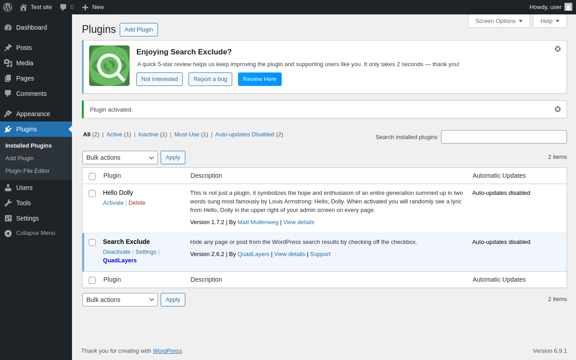Screen dimensions: 576x360
Task: Open Dashboard from the sidebar
Action: point(31,27)
